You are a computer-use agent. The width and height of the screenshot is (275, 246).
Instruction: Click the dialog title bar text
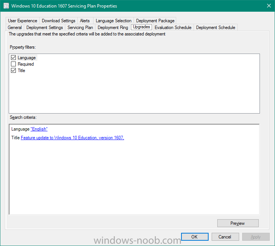point(64,6)
